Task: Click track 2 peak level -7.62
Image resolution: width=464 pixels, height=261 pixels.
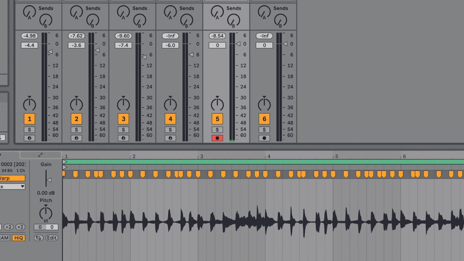Action: pos(76,36)
